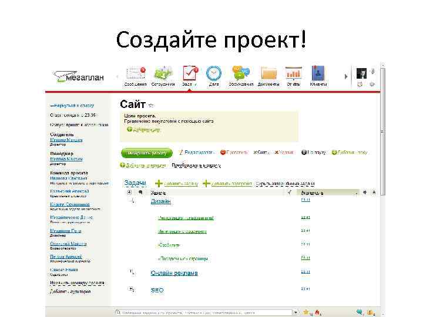Open the Ответственный column dropdown
The height and width of the screenshot is (317, 423).
tap(357, 193)
